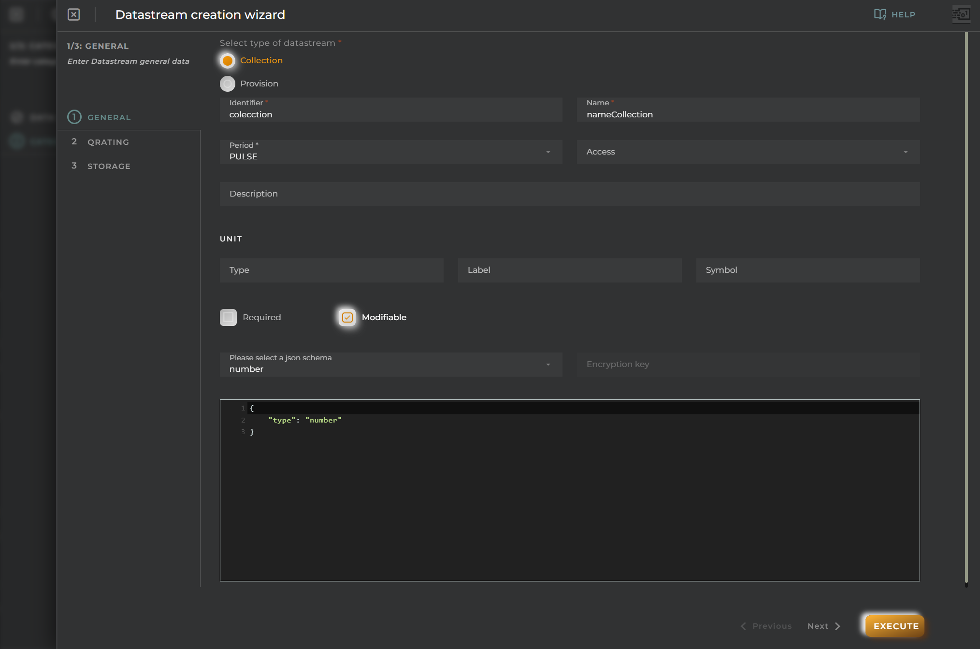This screenshot has width=980, height=649.
Task: Select the Collection datastream type
Action: (228, 61)
